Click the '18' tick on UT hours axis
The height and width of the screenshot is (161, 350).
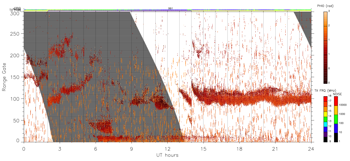(239, 149)
